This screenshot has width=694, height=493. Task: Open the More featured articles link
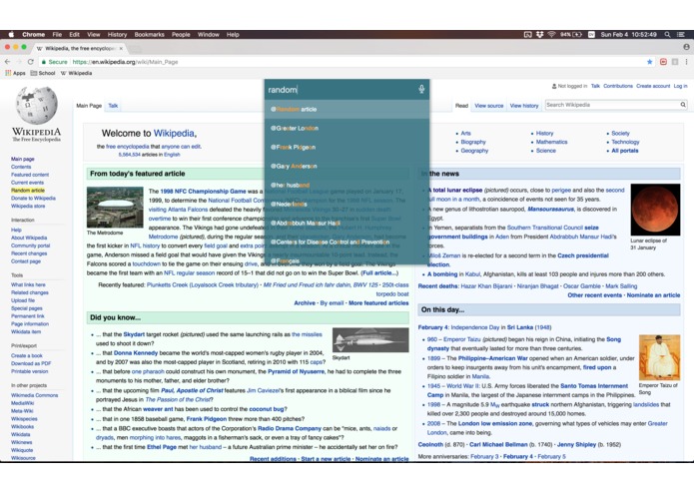pyautogui.click(x=378, y=303)
